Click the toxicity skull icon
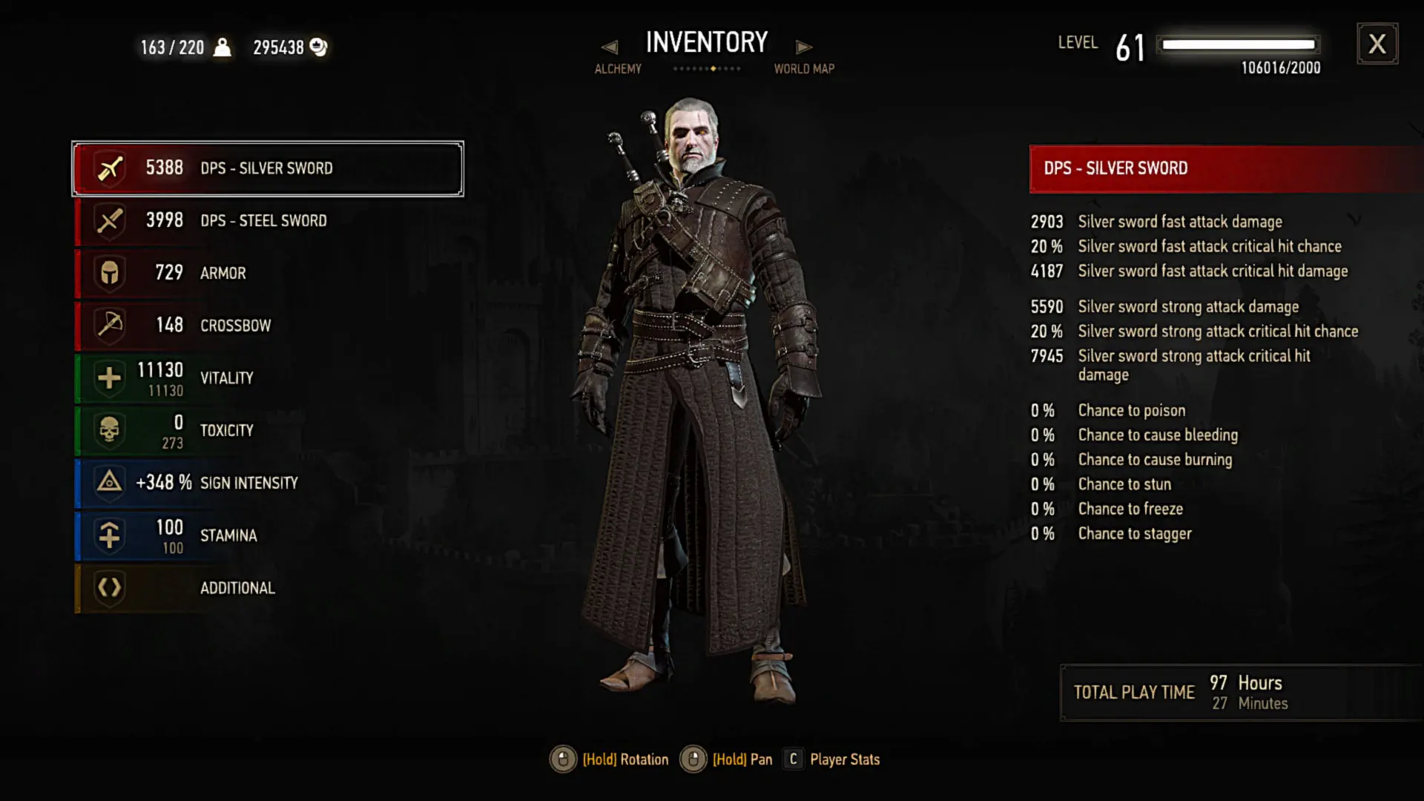 click(110, 431)
